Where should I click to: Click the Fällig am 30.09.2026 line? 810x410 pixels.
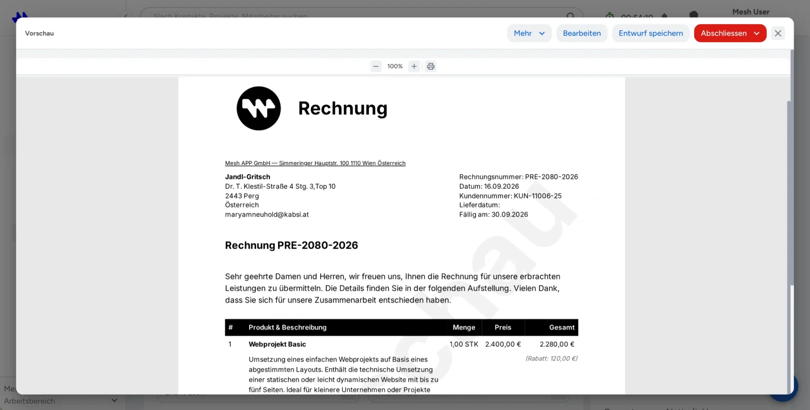tap(494, 214)
